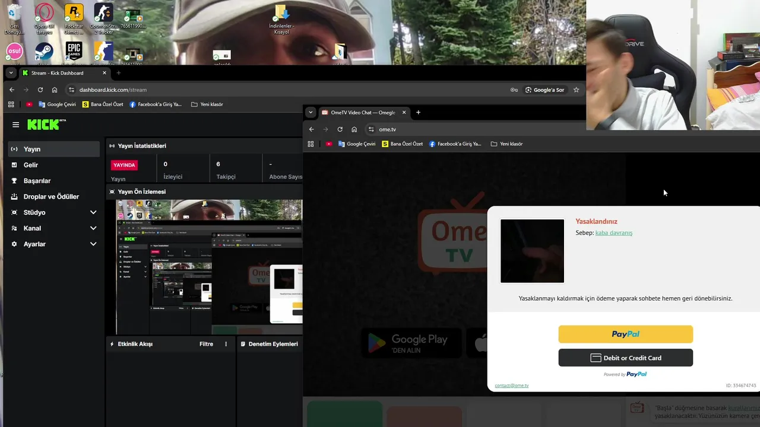The width and height of the screenshot is (760, 427).
Task: Open the Geri Dönüşüm recycle bin desktop icon
Action: click(x=14, y=18)
